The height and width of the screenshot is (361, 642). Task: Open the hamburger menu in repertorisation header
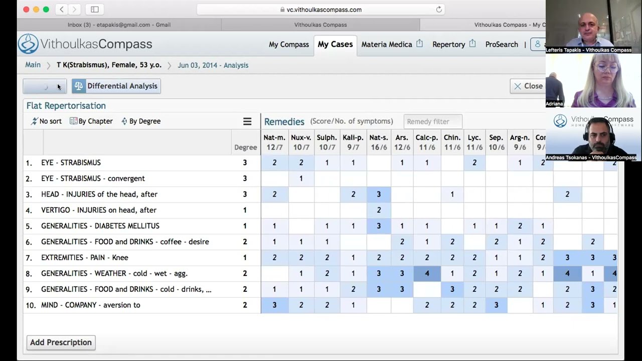[247, 121]
